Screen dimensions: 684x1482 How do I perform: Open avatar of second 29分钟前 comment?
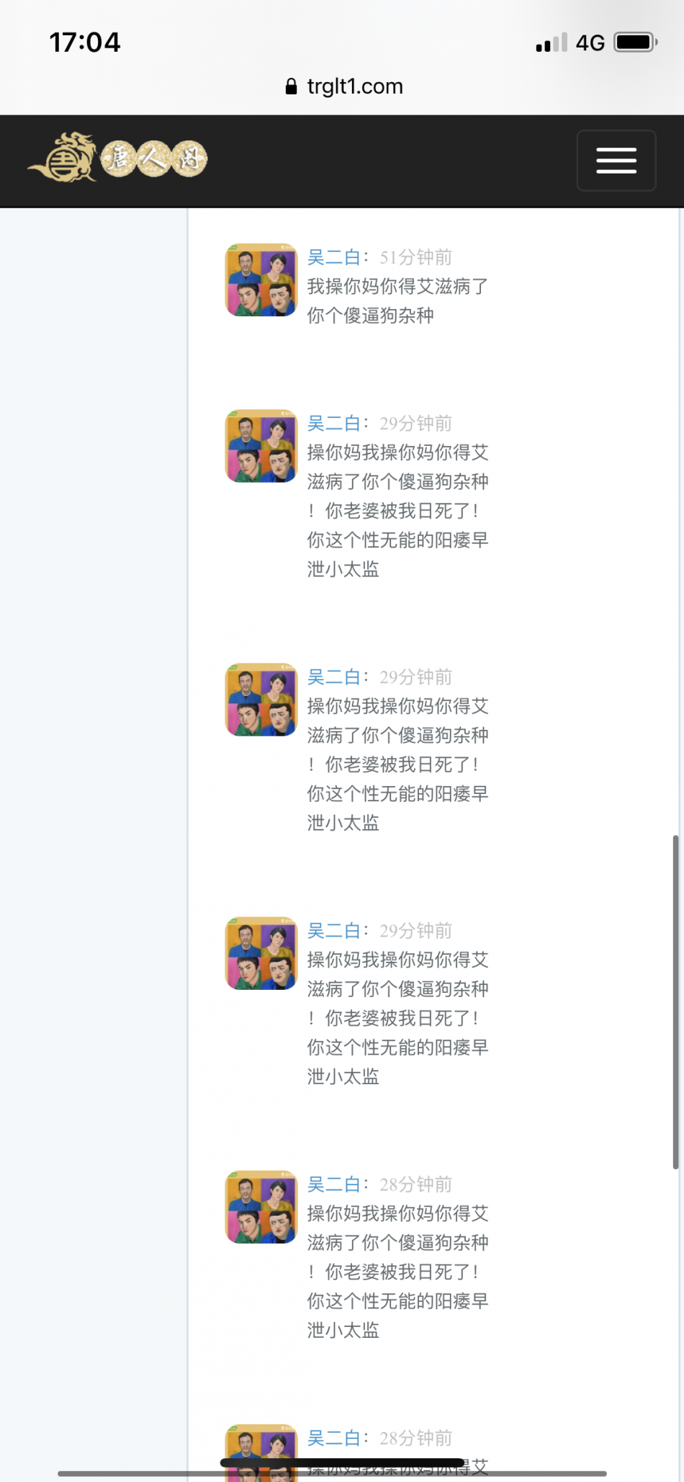pos(261,700)
